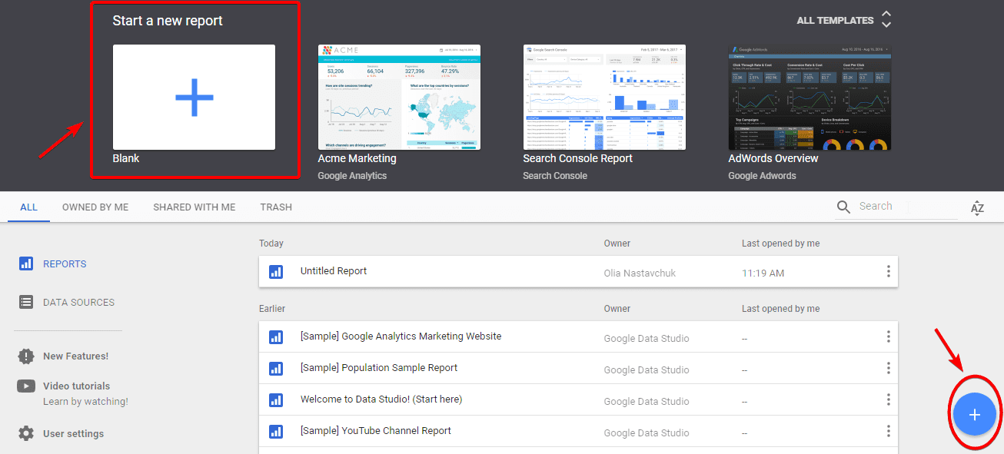Image resolution: width=1004 pixels, height=454 pixels.
Task: Click the search magnifier icon
Action: tap(843, 207)
